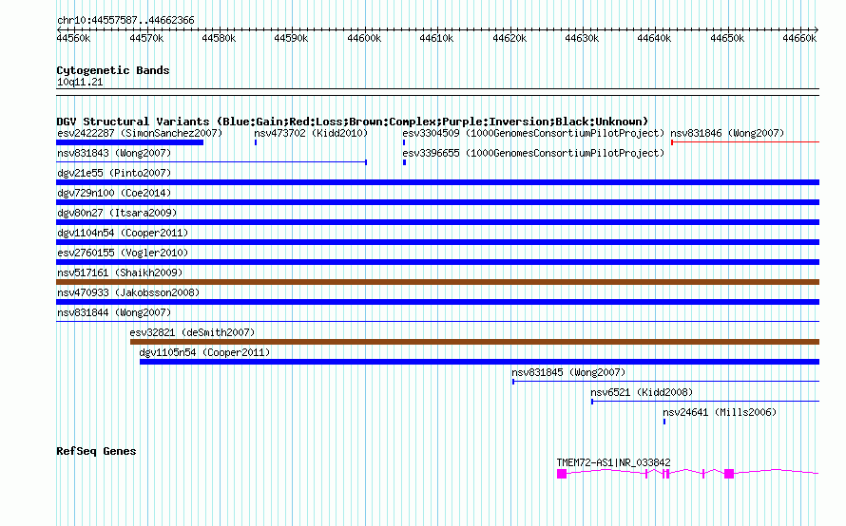Click esv2760155 (Vogler2010) label
Image resolution: width=846 pixels, height=526 pixels.
click(123, 253)
